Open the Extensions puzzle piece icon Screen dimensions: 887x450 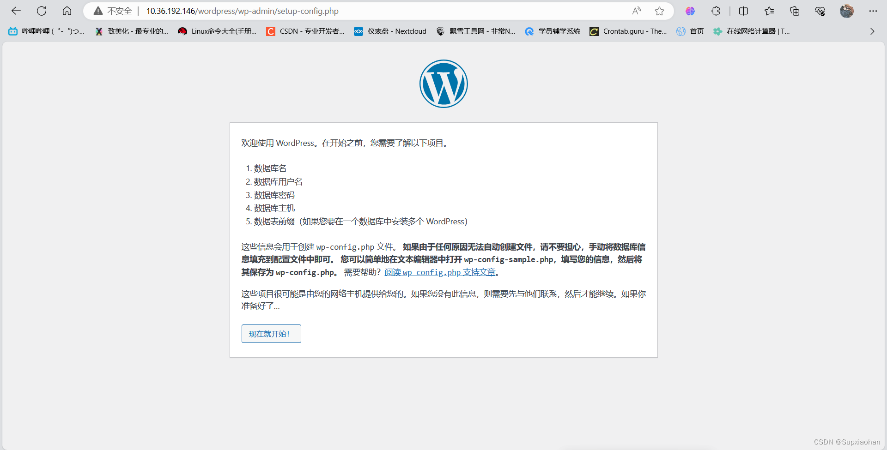tap(716, 11)
